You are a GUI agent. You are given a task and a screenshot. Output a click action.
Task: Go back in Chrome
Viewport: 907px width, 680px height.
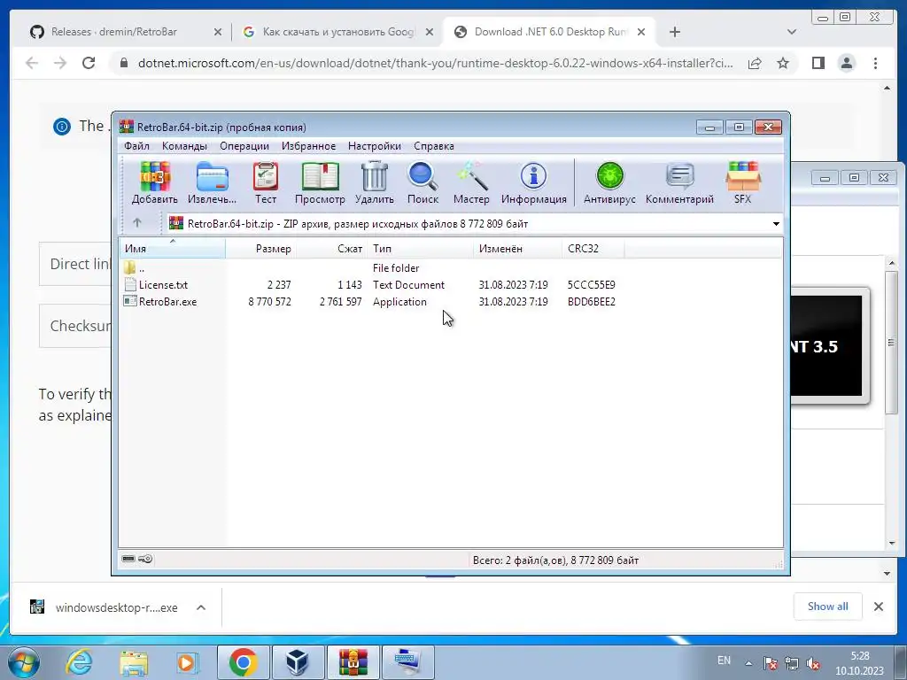tap(32, 63)
